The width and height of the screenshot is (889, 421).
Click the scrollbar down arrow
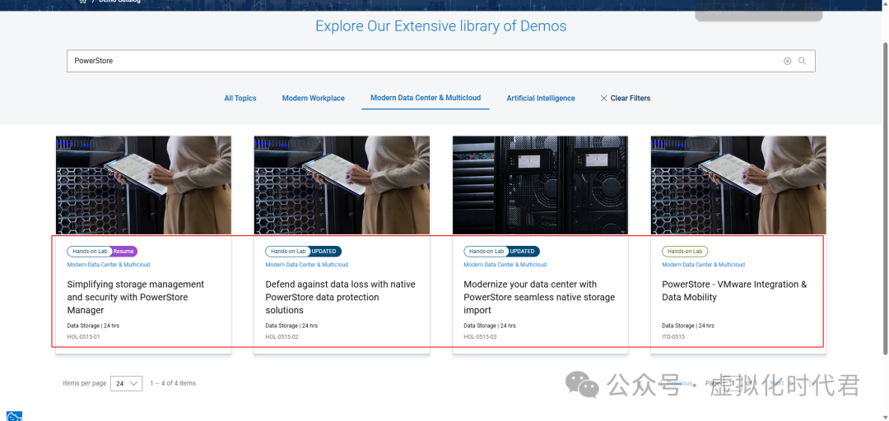coord(884,416)
